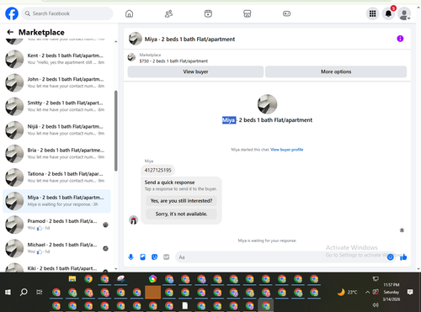Open Smitty's apartment conversation
Viewport: 421px width, 312px height.
56,106
